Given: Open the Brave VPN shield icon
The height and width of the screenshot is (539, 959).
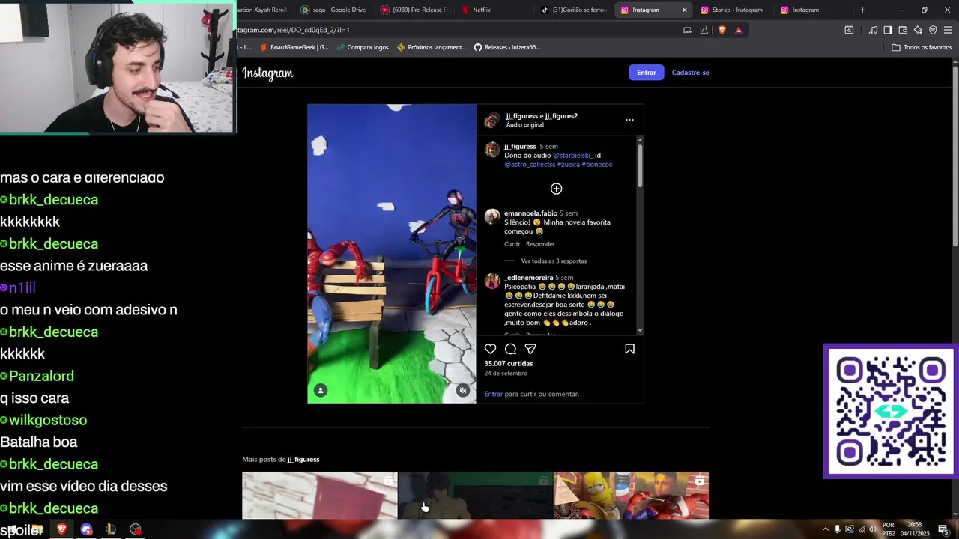Looking at the screenshot, I should click(x=933, y=30).
